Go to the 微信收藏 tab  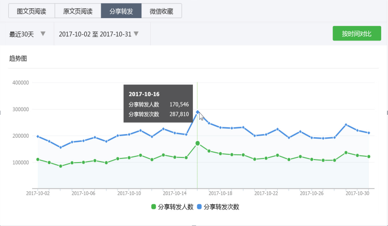[x=161, y=11]
